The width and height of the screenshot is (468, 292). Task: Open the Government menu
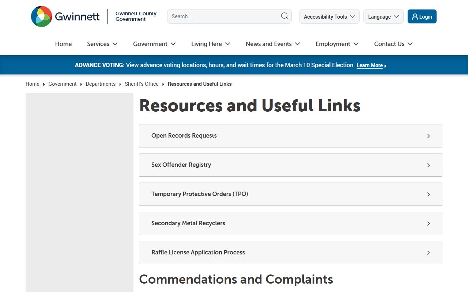point(154,44)
